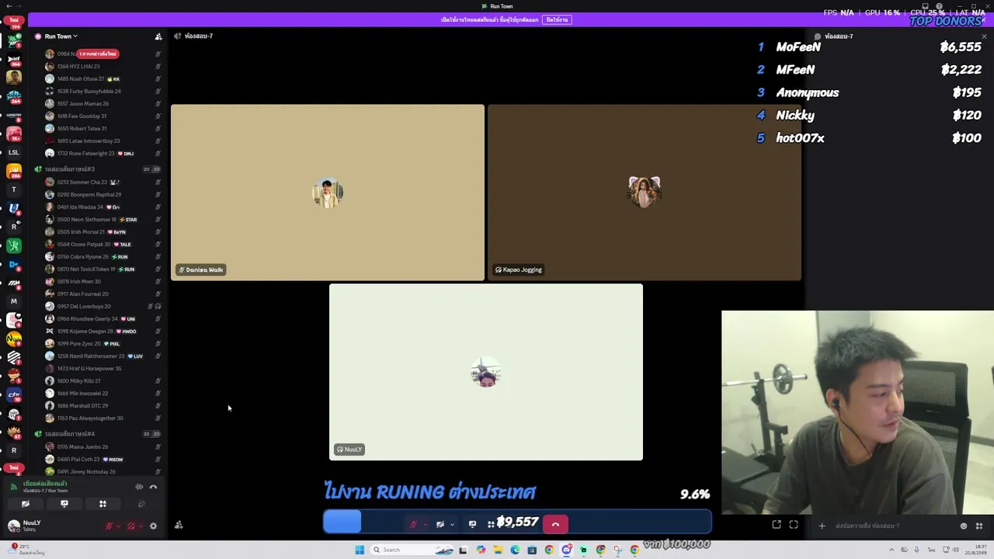Open the red server with 1K+ badge
994x559 pixels.
[x=13, y=134]
